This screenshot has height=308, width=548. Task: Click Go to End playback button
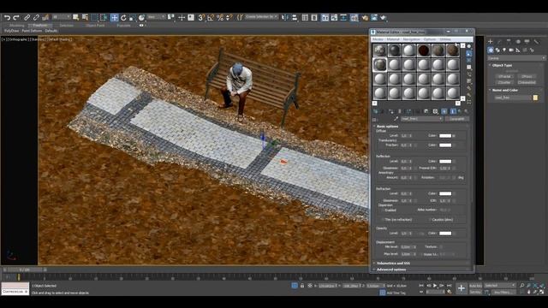coord(450,285)
